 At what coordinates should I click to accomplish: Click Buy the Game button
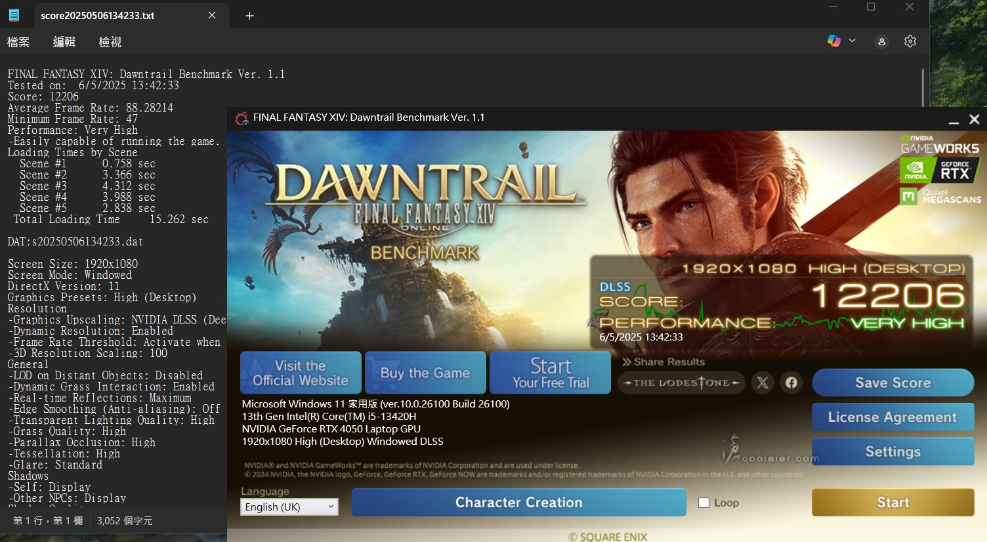pos(425,373)
